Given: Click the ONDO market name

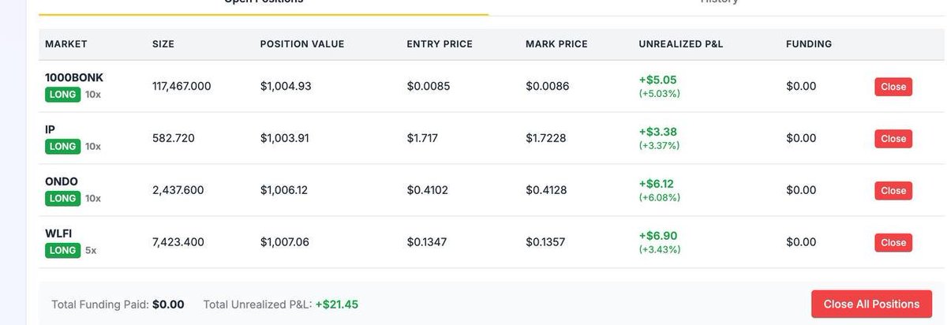Looking at the screenshot, I should click(62, 181).
